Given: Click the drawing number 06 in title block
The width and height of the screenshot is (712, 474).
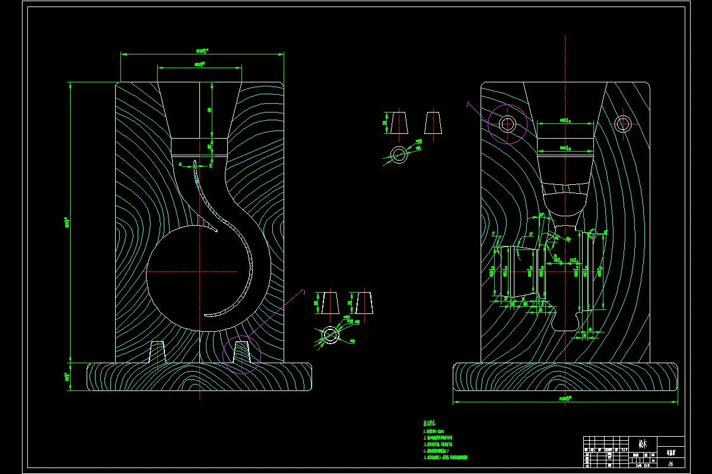Looking at the screenshot, I should pos(671,463).
